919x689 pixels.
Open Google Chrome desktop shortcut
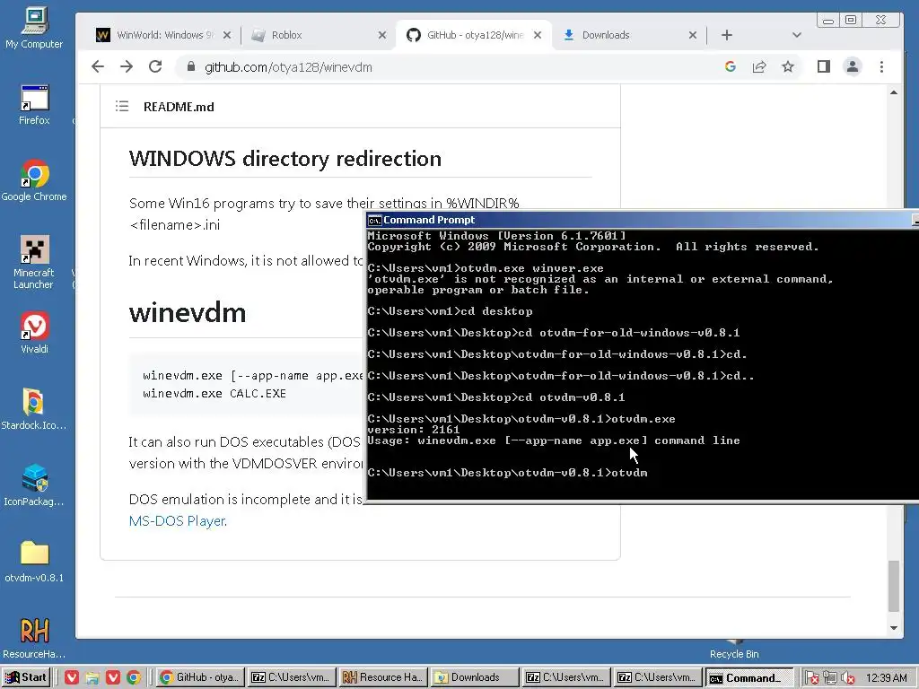coord(34,180)
